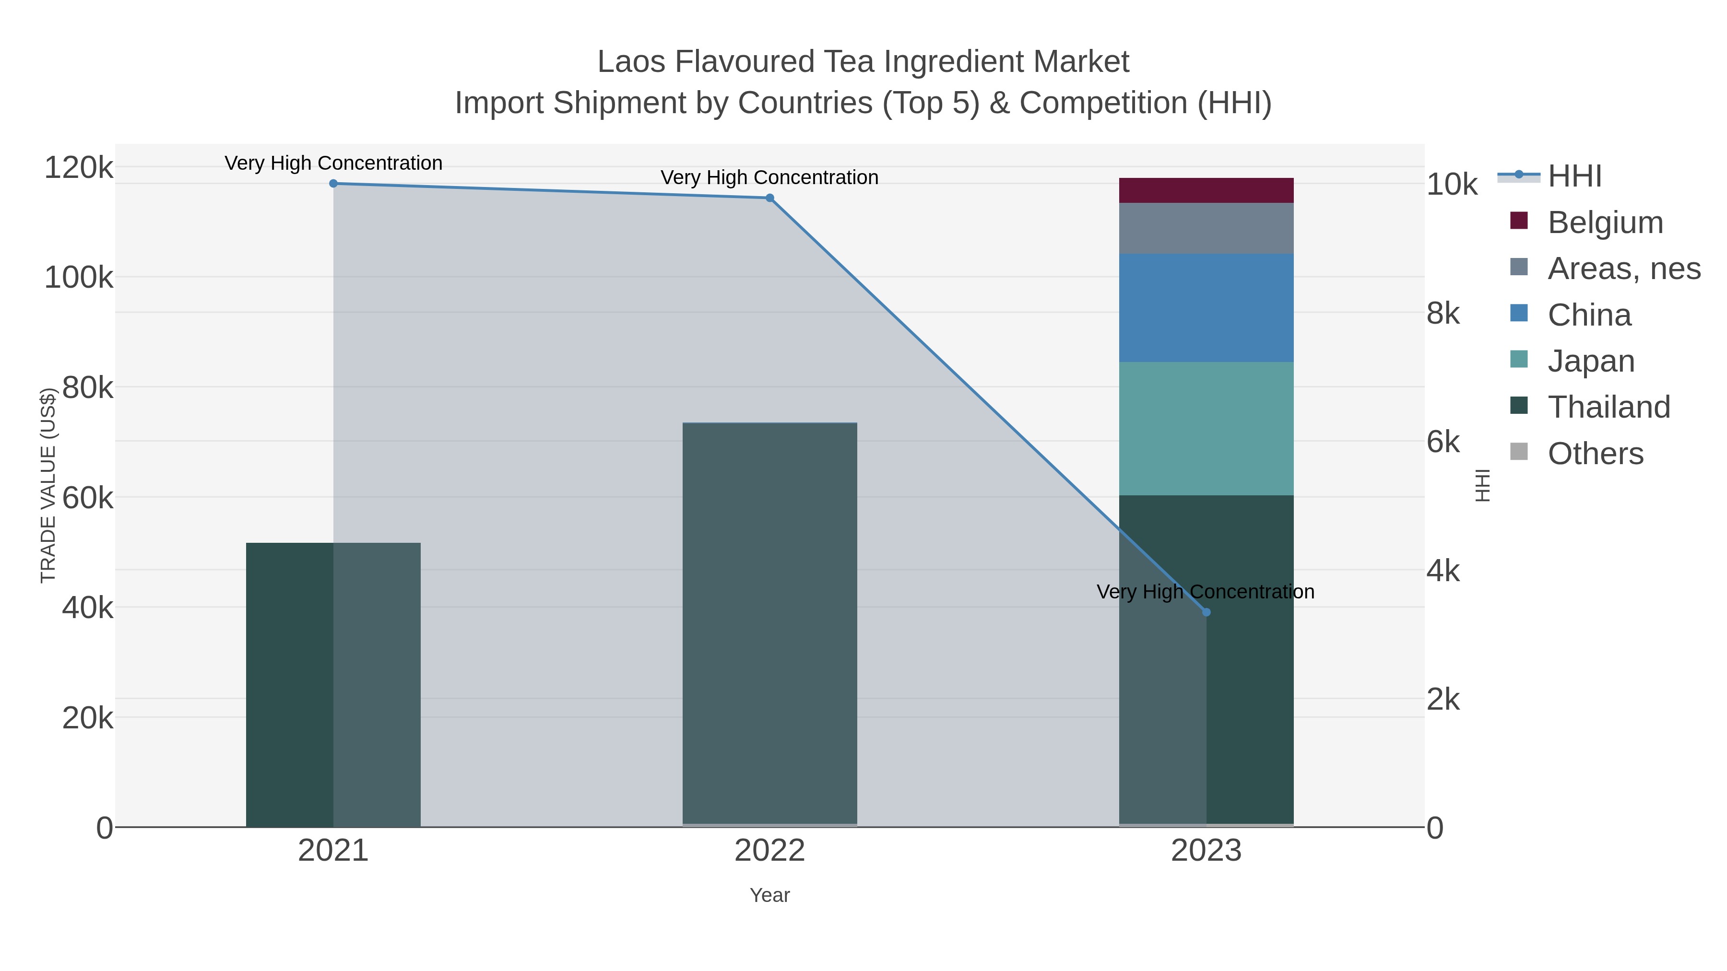Select the China segment of 2023 bar
The height and width of the screenshot is (971, 1727).
pyautogui.click(x=1206, y=308)
